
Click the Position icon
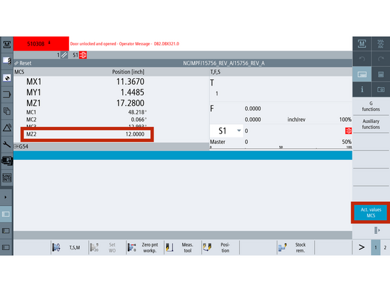click(207, 247)
